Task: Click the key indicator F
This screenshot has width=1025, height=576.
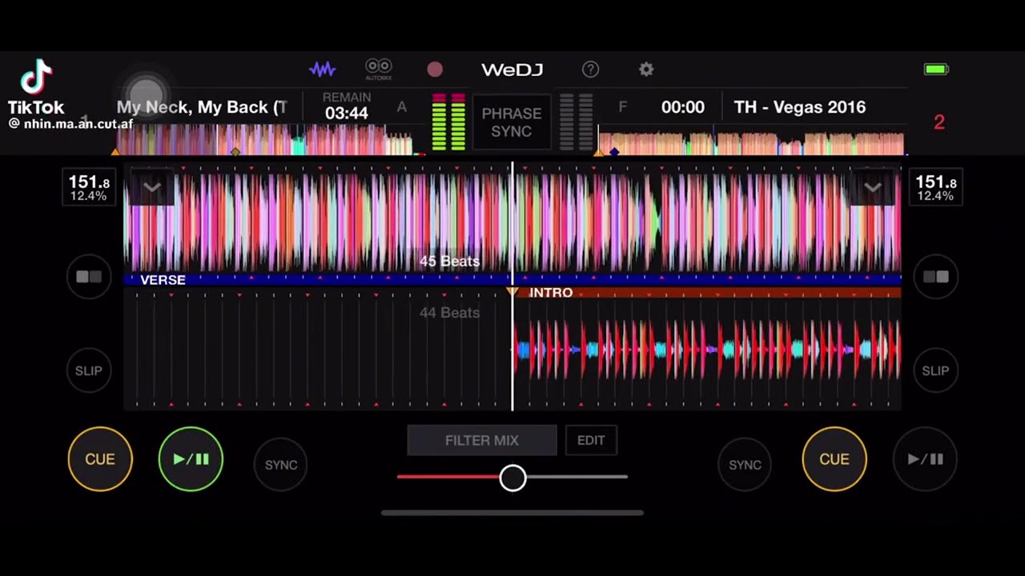Action: (622, 107)
